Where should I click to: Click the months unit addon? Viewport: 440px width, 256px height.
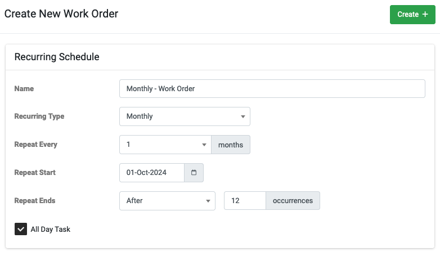pyautogui.click(x=231, y=145)
